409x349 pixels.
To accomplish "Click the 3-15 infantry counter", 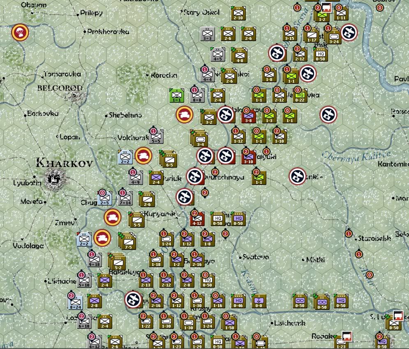I will 289,34.
